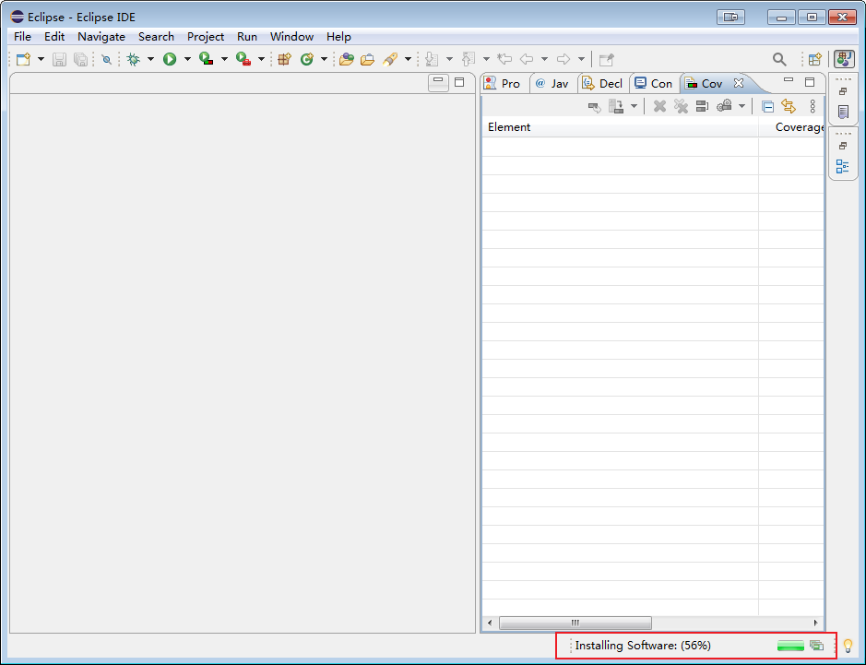Open the Navigate menu

101,37
